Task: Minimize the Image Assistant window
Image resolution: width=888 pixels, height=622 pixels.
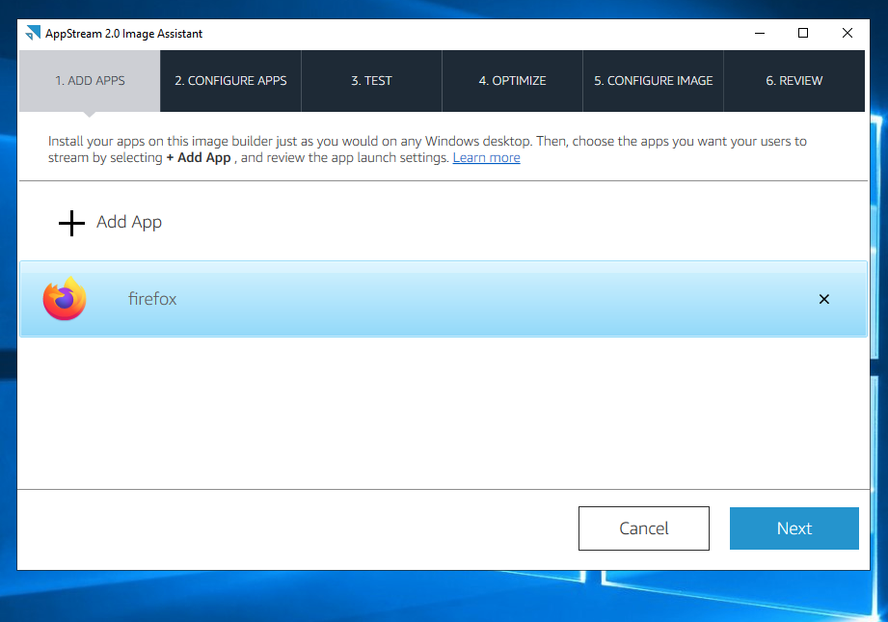Action: point(760,34)
